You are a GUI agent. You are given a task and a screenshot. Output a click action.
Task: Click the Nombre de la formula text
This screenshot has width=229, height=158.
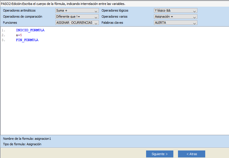pyautogui.click(x=27, y=139)
